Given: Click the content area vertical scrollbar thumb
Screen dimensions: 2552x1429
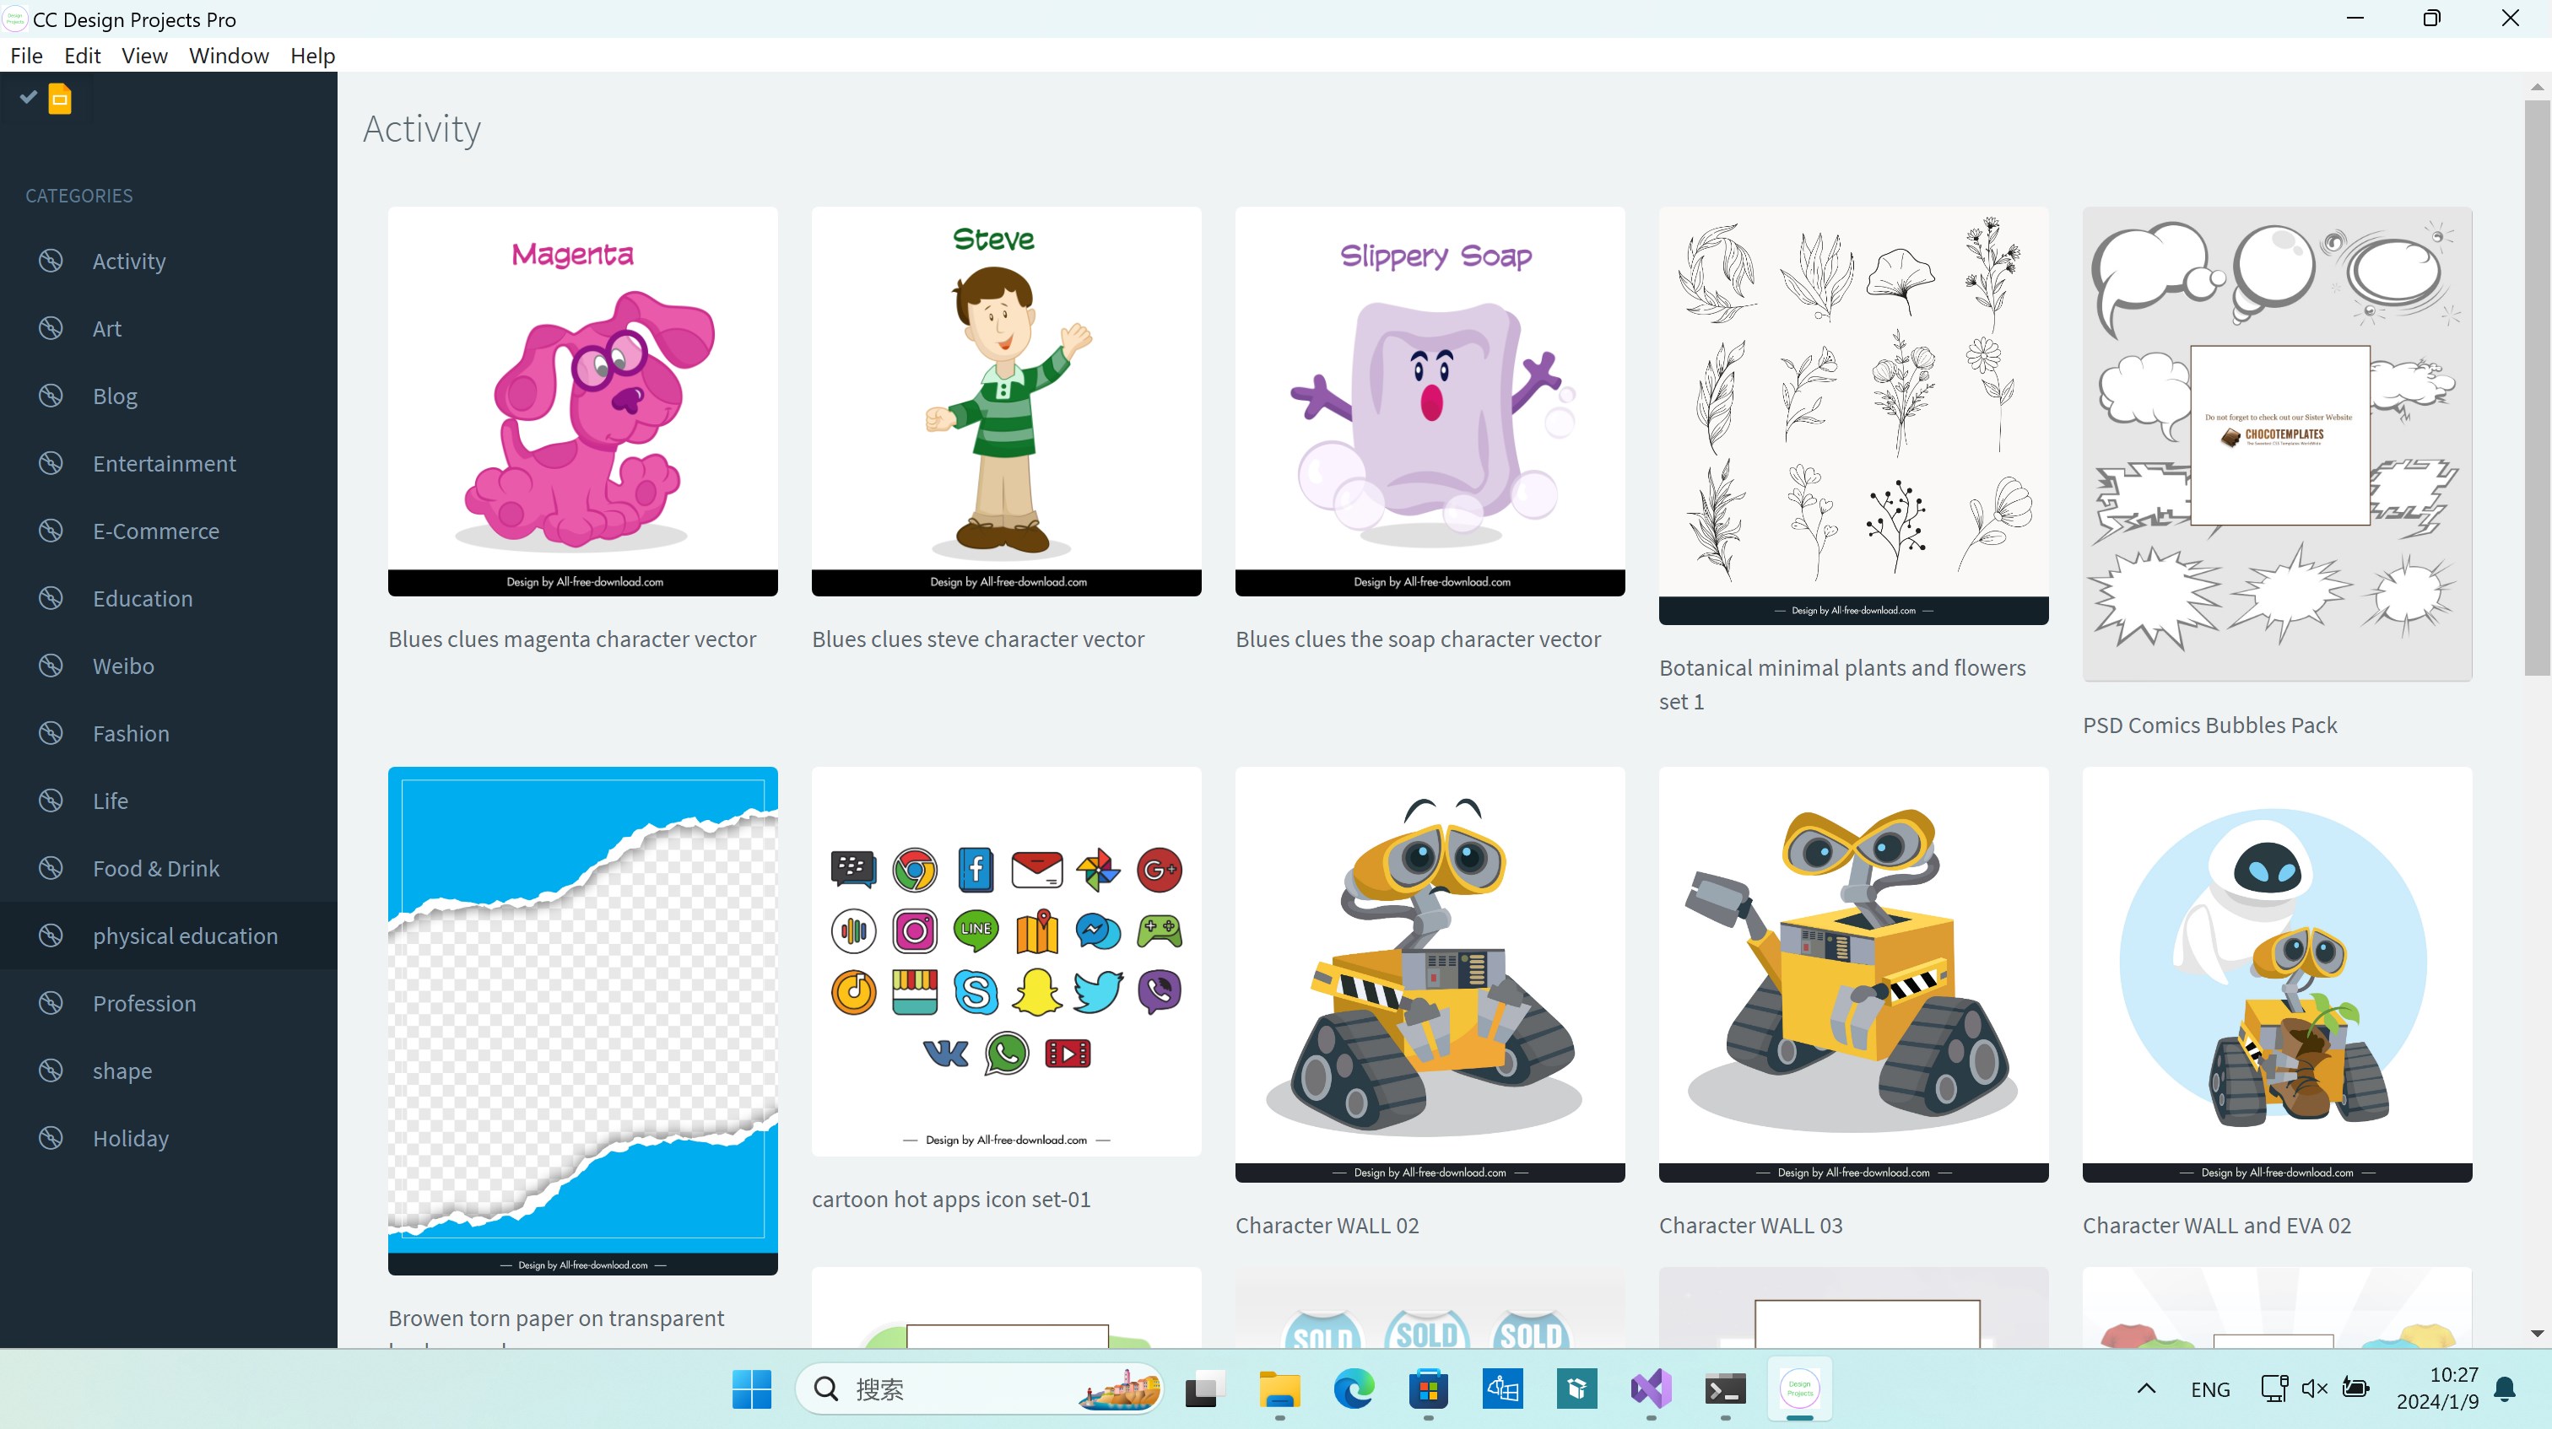Looking at the screenshot, I should (x=2536, y=386).
